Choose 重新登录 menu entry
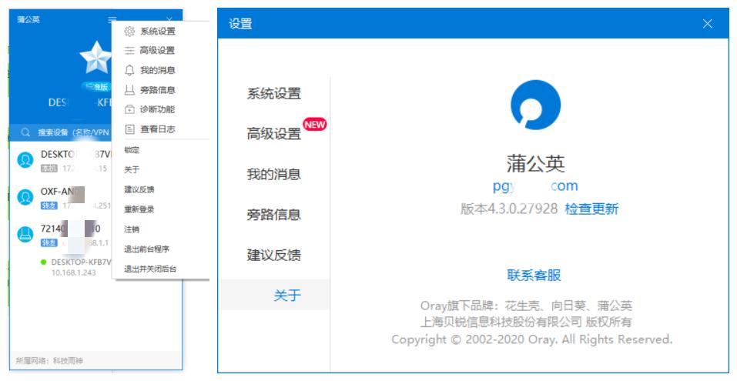The image size is (737, 381). click(x=139, y=209)
